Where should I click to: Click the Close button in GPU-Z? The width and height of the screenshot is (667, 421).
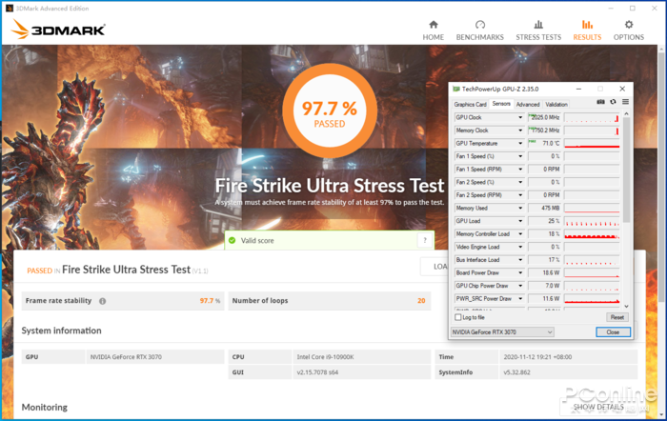(x=613, y=331)
